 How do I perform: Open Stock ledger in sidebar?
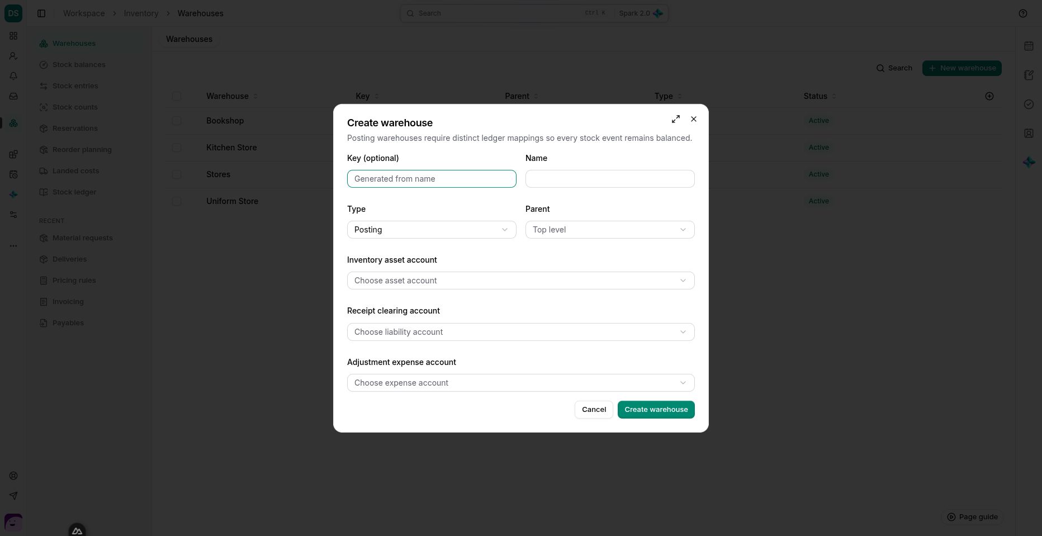click(x=74, y=192)
